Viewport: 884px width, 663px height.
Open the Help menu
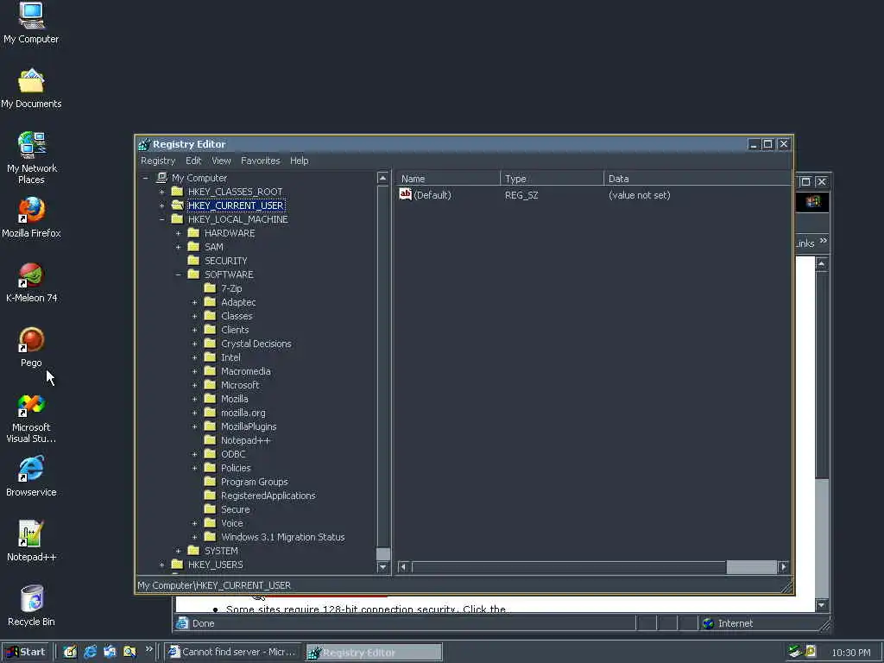pyautogui.click(x=300, y=161)
